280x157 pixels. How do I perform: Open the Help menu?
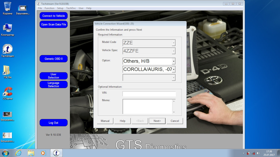pos(89,8)
